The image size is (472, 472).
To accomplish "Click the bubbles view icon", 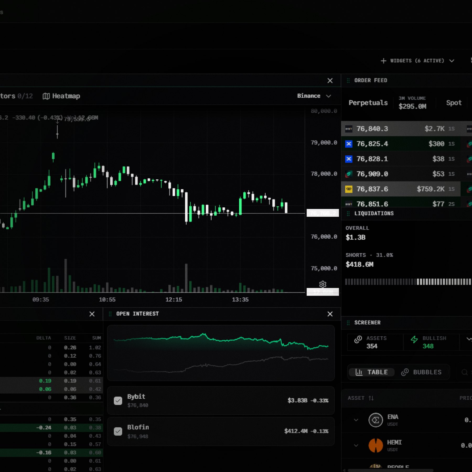I will pos(405,372).
